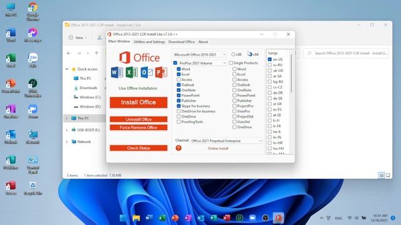Click the File Explorer search box

(346, 53)
